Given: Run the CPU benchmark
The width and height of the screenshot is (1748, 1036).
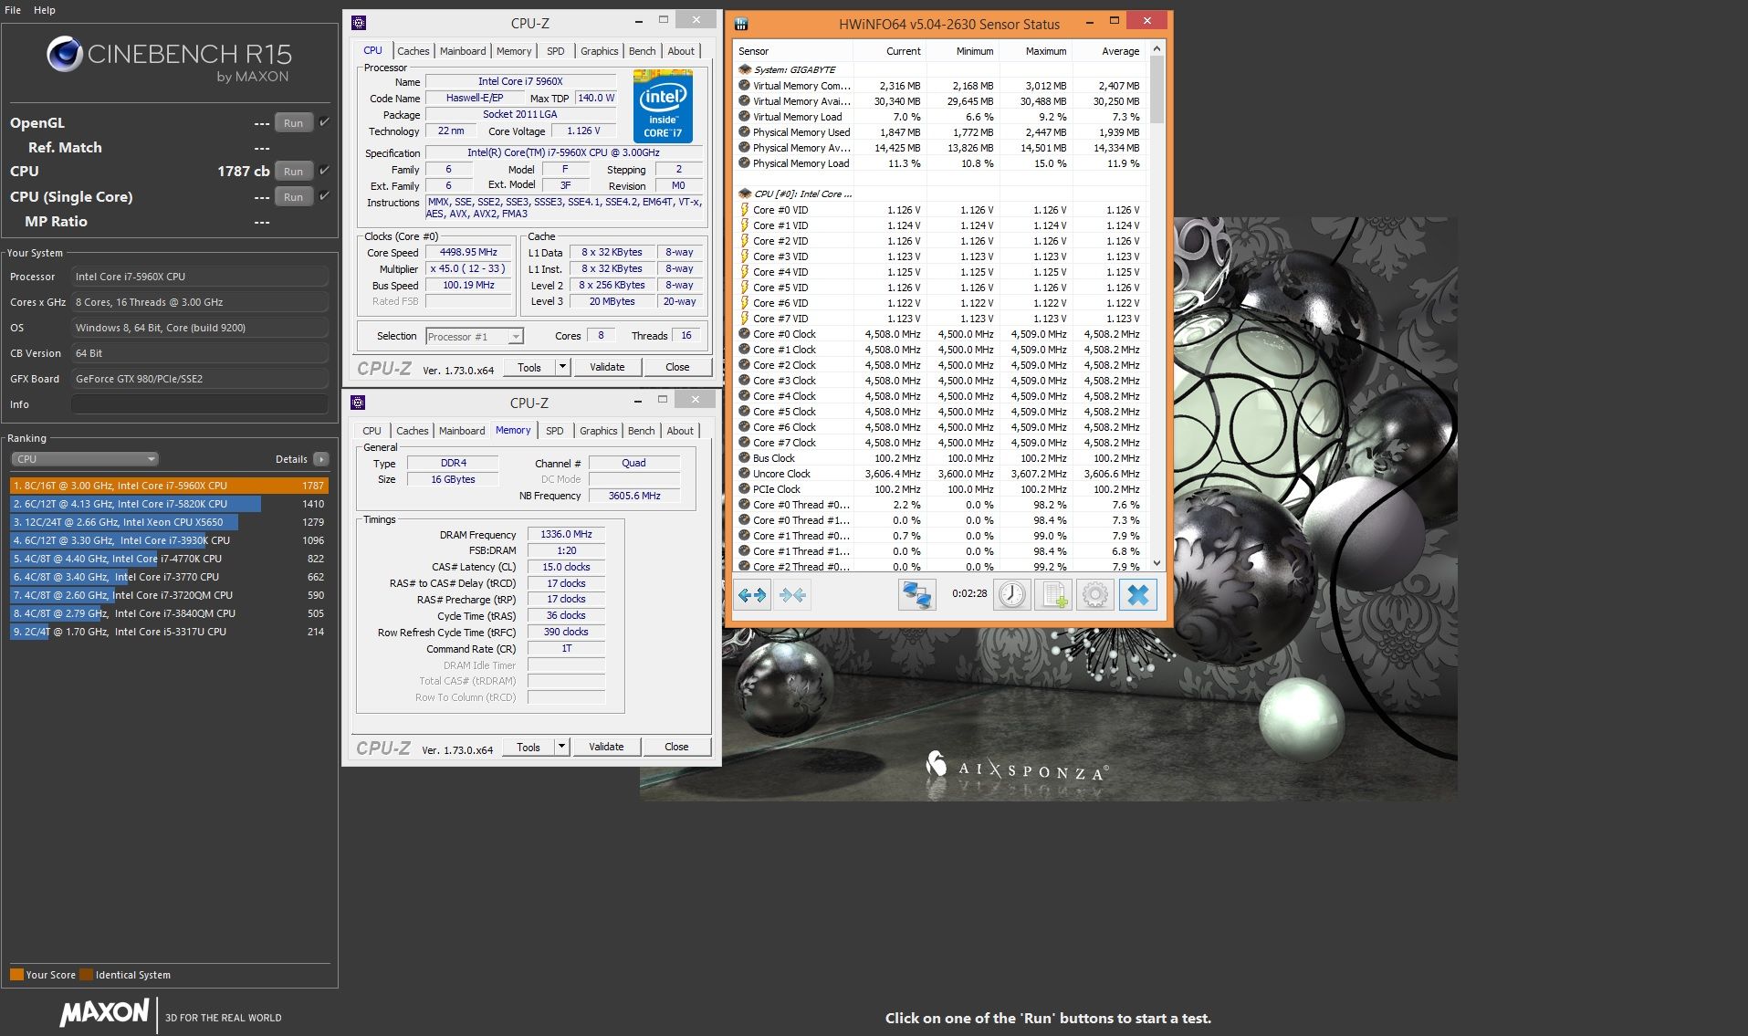Looking at the screenshot, I should tap(293, 171).
